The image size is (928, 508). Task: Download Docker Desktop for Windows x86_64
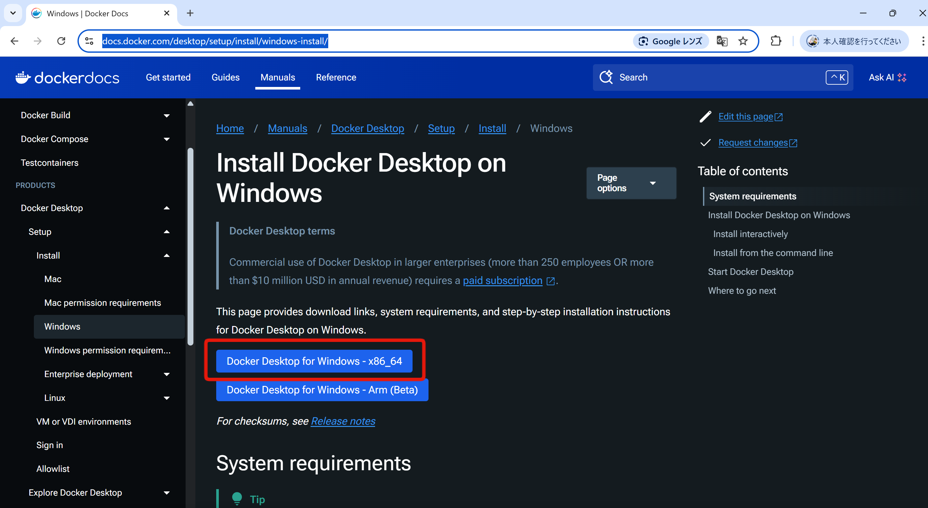tap(314, 361)
